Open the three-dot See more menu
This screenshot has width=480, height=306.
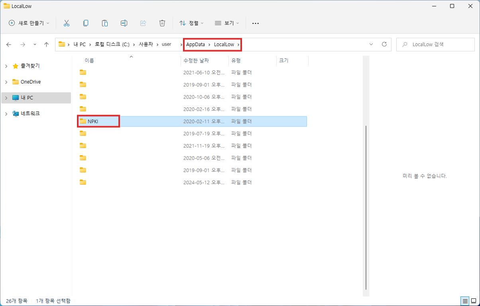click(256, 23)
